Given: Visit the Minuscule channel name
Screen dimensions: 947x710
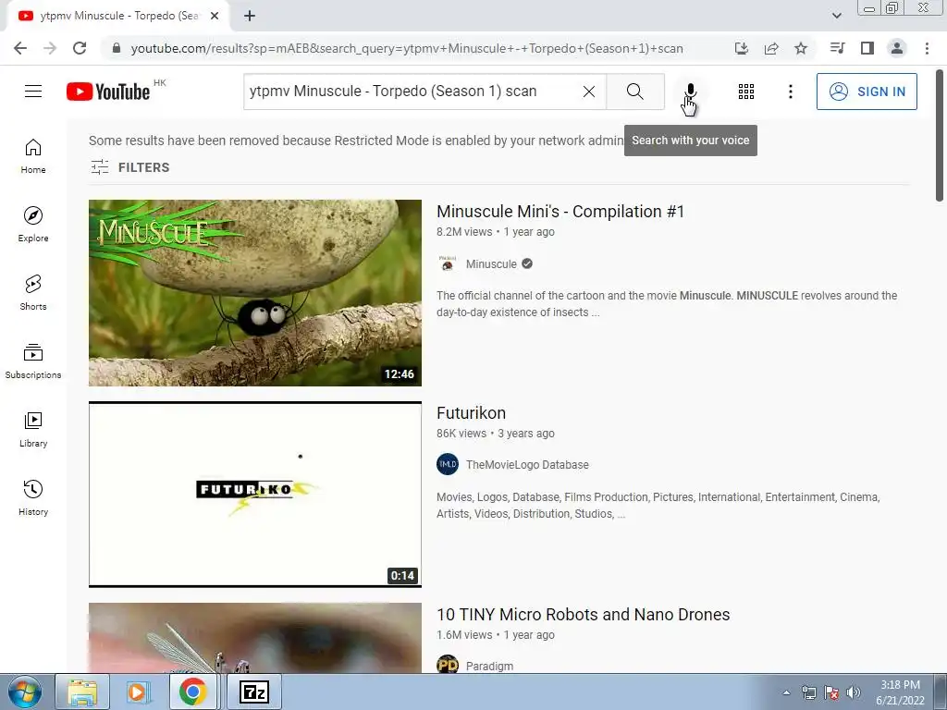Looking at the screenshot, I should pos(491,263).
